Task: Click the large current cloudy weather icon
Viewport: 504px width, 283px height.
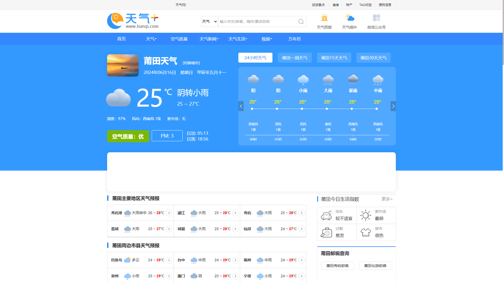Action: (x=119, y=98)
